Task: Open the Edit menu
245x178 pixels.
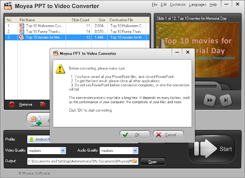Action: click(163, 5)
